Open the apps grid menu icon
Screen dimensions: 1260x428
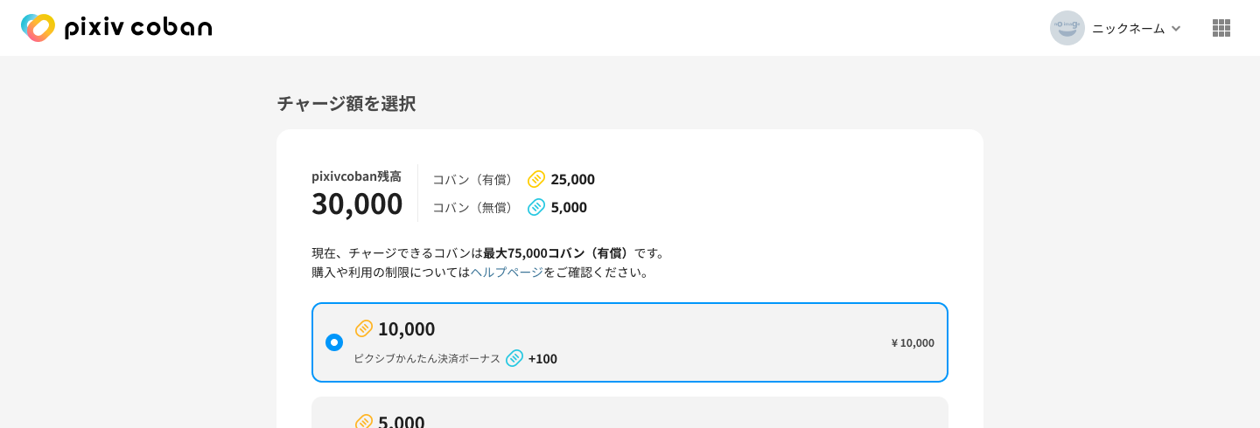click(x=1221, y=28)
